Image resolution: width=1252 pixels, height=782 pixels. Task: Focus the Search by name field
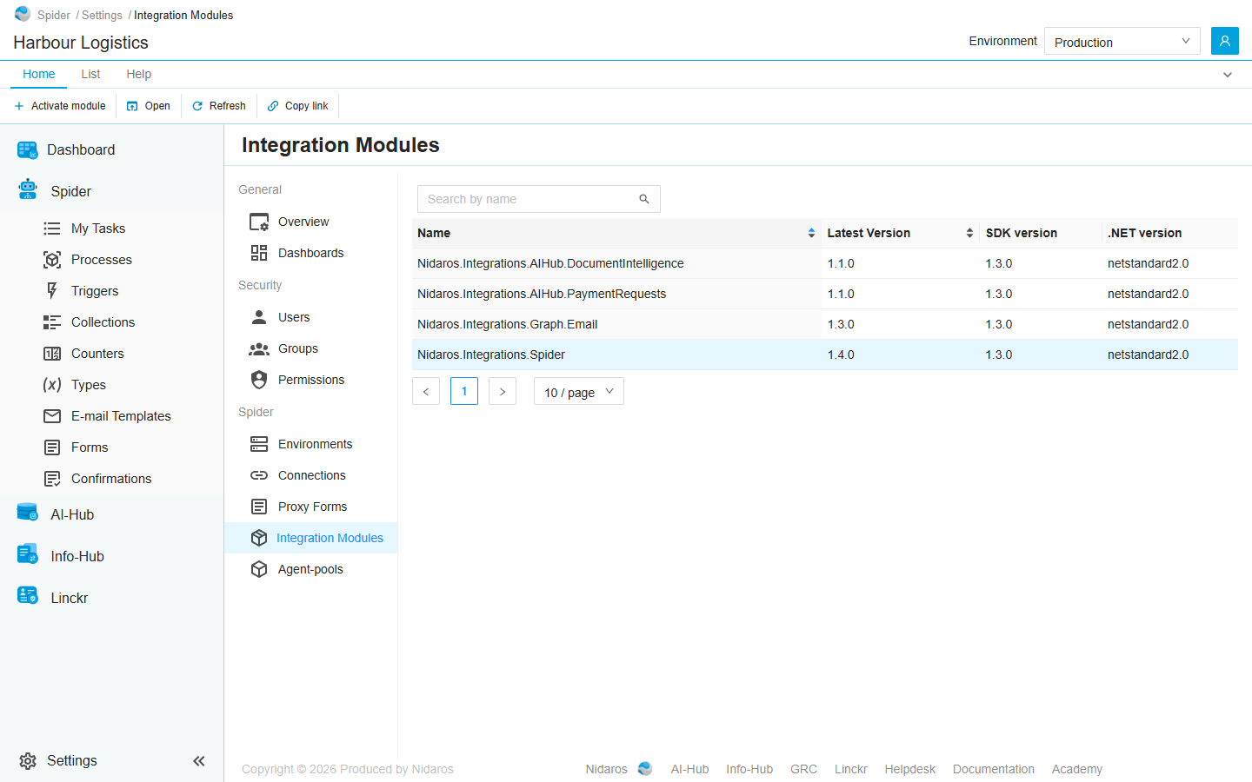click(539, 199)
